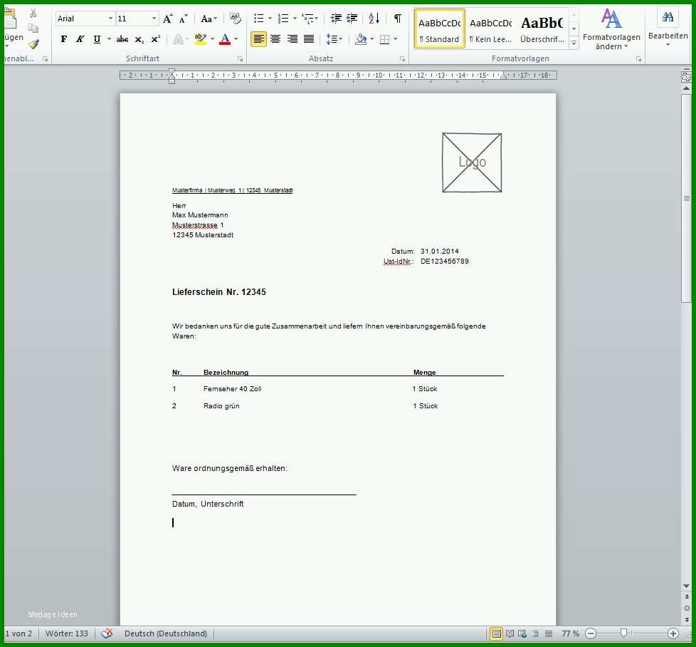696x647 pixels.
Task: Increase indent with indent icon
Action: click(x=352, y=19)
